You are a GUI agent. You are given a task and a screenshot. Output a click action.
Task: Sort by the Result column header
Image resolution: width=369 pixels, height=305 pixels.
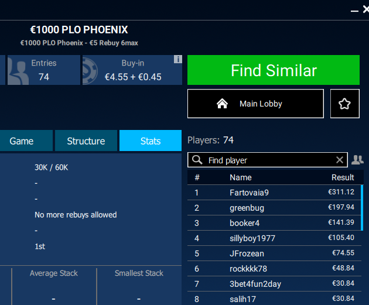tap(343, 177)
